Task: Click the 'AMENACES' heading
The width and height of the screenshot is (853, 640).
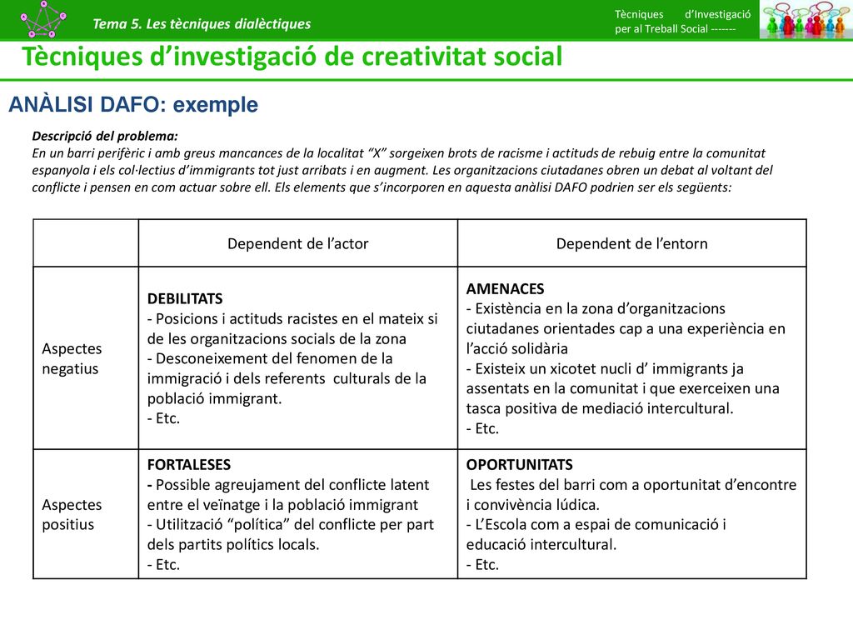Action: click(505, 289)
